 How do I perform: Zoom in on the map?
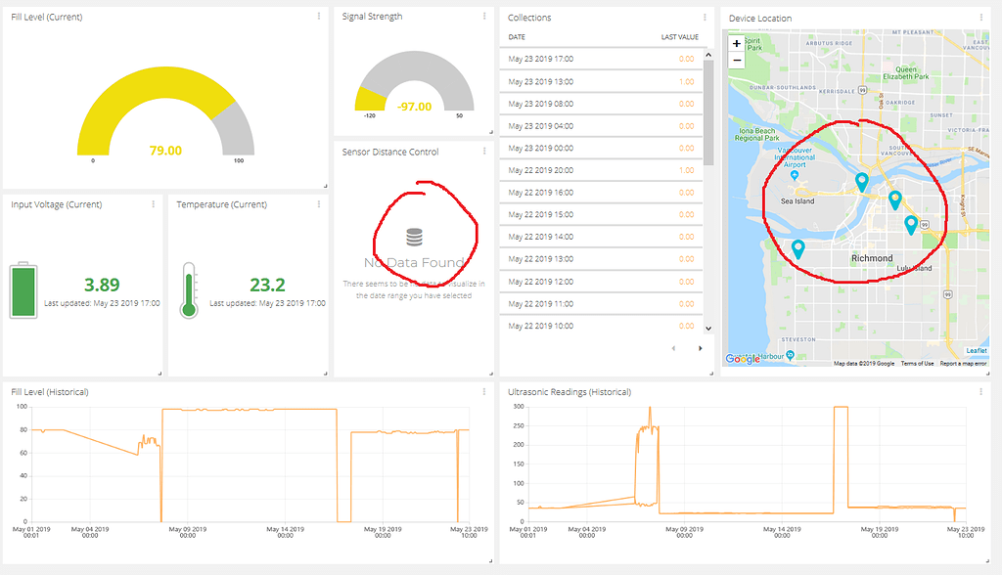pos(737,43)
